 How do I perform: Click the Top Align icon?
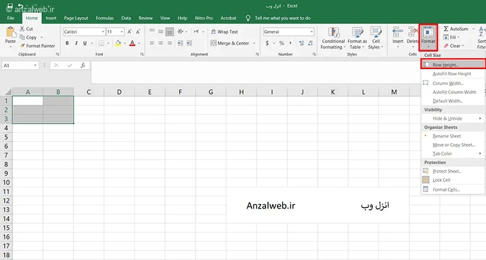[x=152, y=32]
